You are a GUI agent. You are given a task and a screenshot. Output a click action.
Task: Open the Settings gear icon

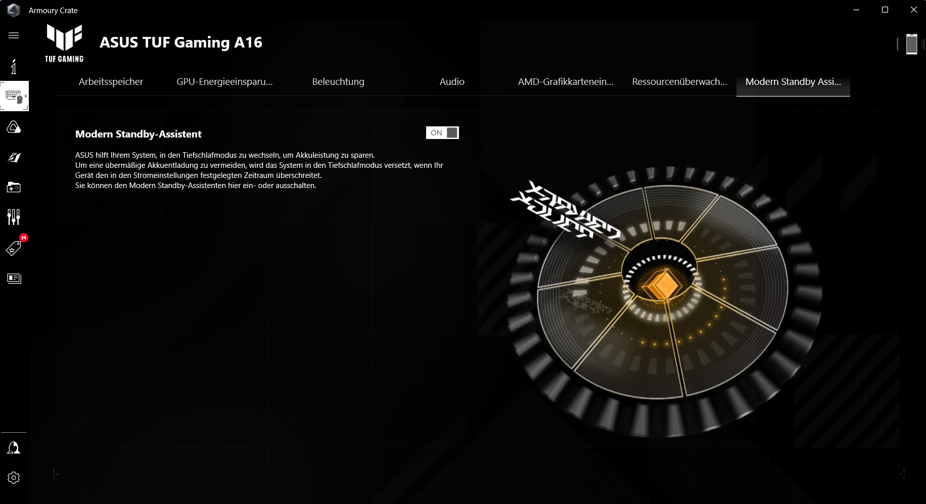coord(14,478)
